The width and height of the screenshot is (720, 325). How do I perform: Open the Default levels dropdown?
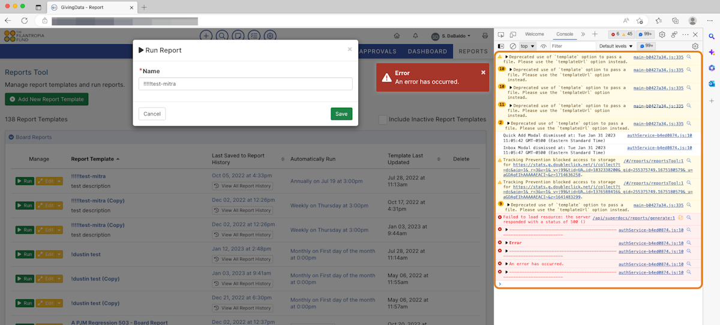(616, 46)
